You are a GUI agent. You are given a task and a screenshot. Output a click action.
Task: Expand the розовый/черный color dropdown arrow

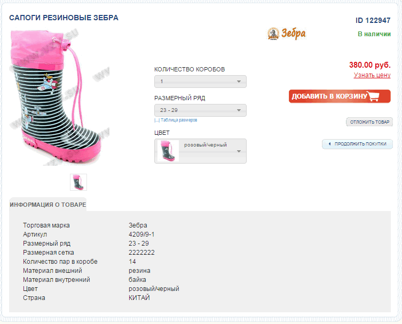(239, 151)
